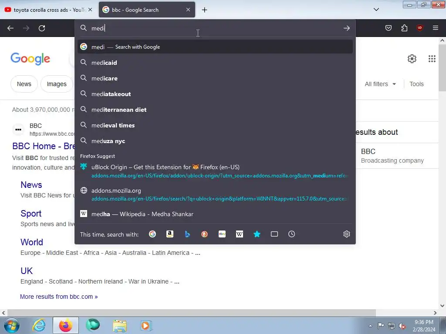This screenshot has width=446, height=334.
Task: Open addons.mozilla.org suggestion
Action: pos(215,194)
